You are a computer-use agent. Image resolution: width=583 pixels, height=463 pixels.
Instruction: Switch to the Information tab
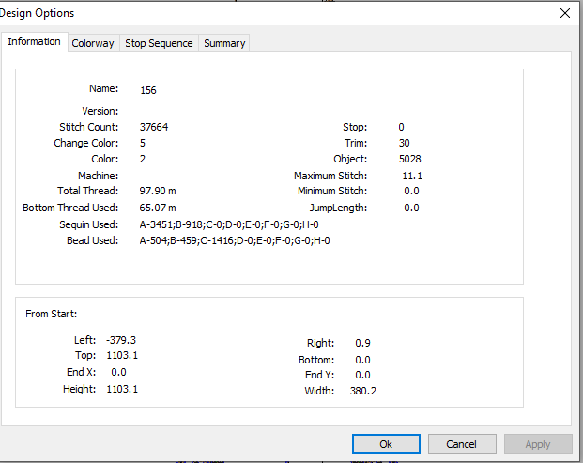(34, 41)
